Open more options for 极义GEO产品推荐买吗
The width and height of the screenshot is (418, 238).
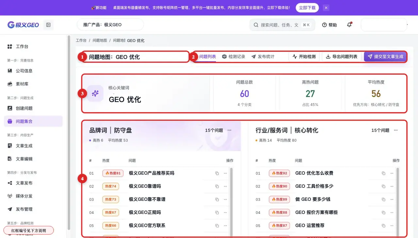(225, 173)
